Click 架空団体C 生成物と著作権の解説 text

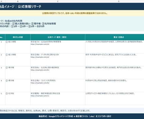point(45,68)
